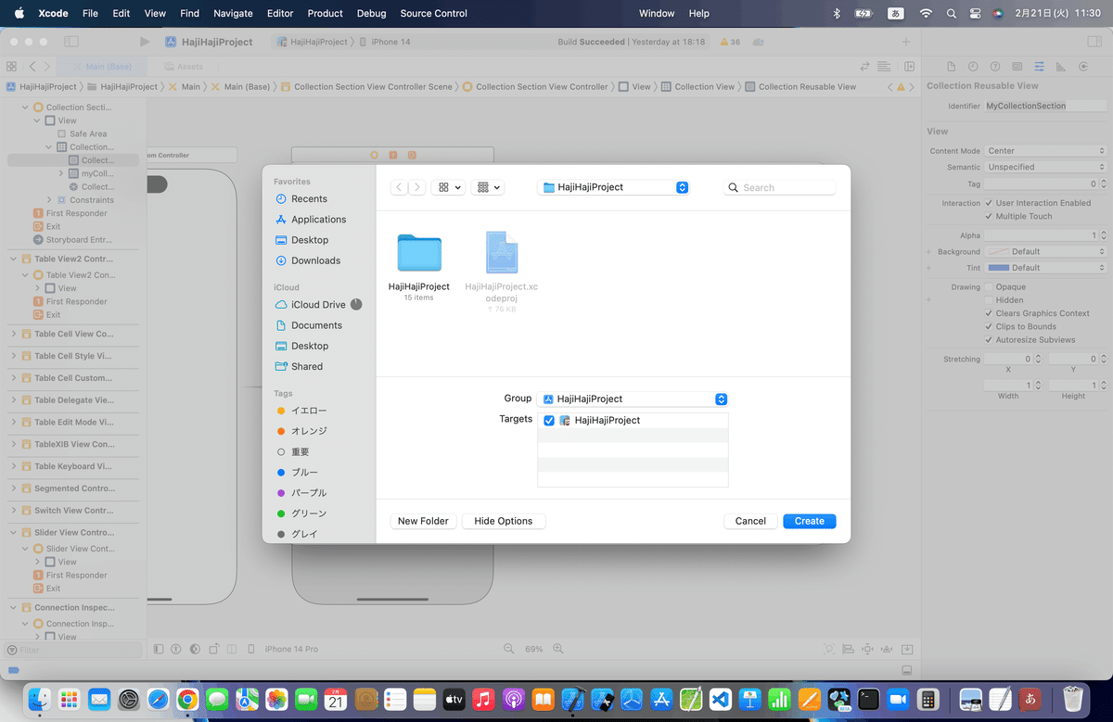Select the iPhone 14 run destination
This screenshot has width=1113, height=722.
385,42
